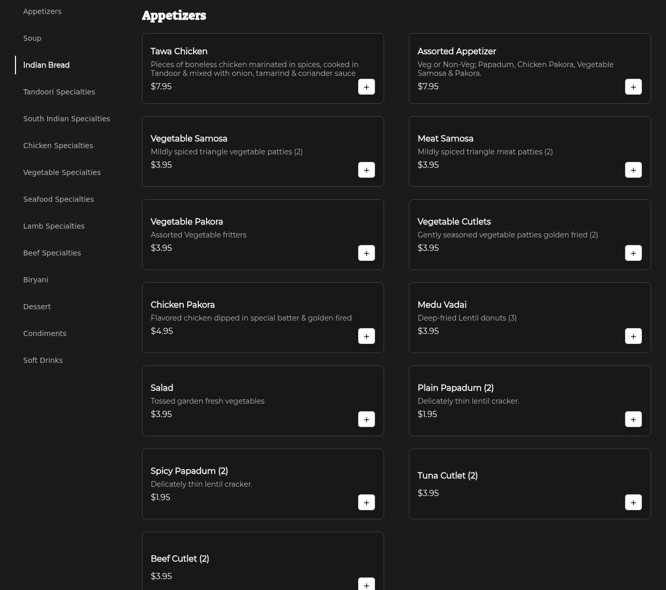Add Medu Vadai to the cart
The height and width of the screenshot is (590, 666).
[x=633, y=336]
